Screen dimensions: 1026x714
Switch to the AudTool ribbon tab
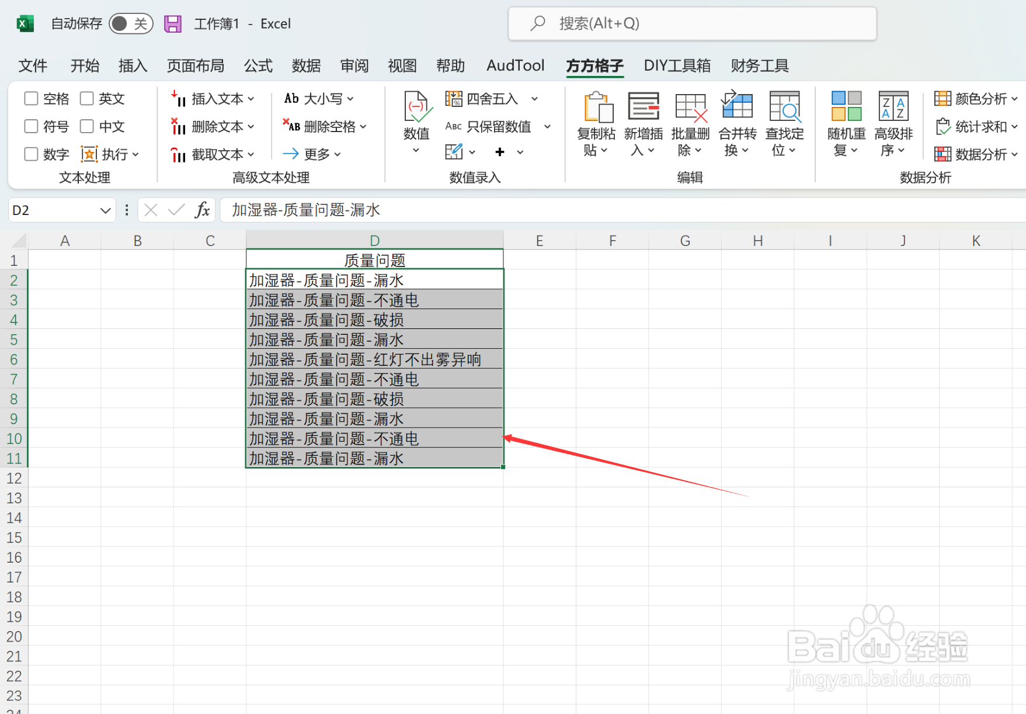[516, 65]
